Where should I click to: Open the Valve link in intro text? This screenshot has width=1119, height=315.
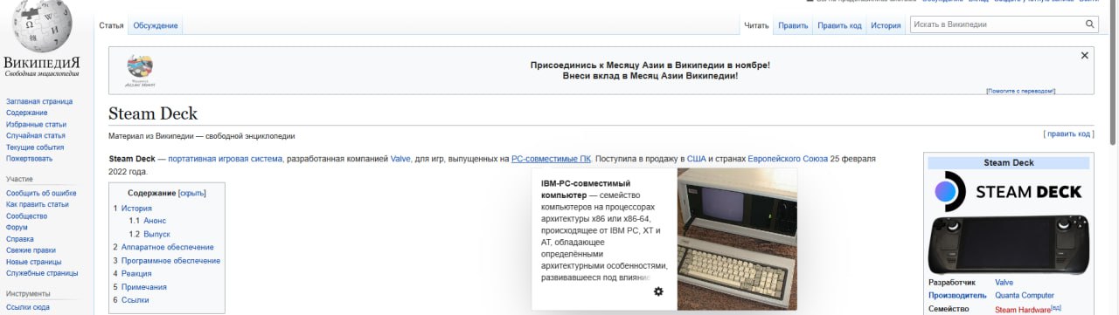pyautogui.click(x=400, y=159)
